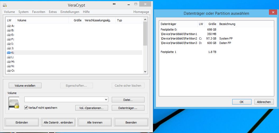Image resolution: width=279 pixels, height=133 pixels.
Task: Click Vol.-Operationen... button
Action: [x=92, y=108]
